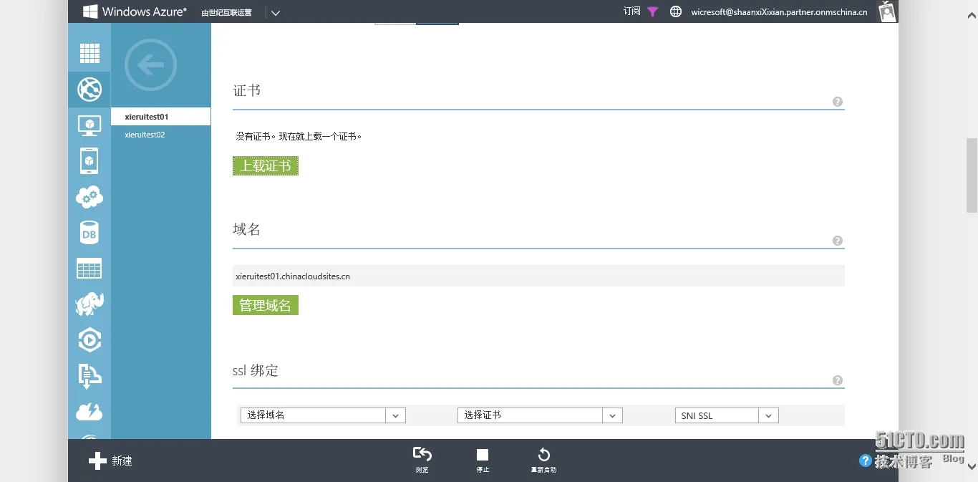Go back with the circular arrow button
The width and height of the screenshot is (978, 482).
click(x=150, y=65)
